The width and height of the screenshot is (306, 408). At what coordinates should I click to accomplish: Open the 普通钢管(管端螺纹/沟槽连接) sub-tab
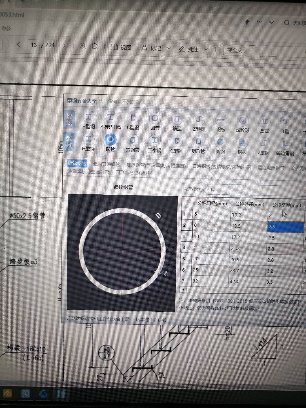coord(222,167)
